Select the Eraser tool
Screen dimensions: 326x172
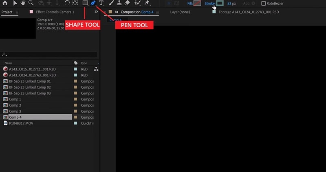click(127, 3)
